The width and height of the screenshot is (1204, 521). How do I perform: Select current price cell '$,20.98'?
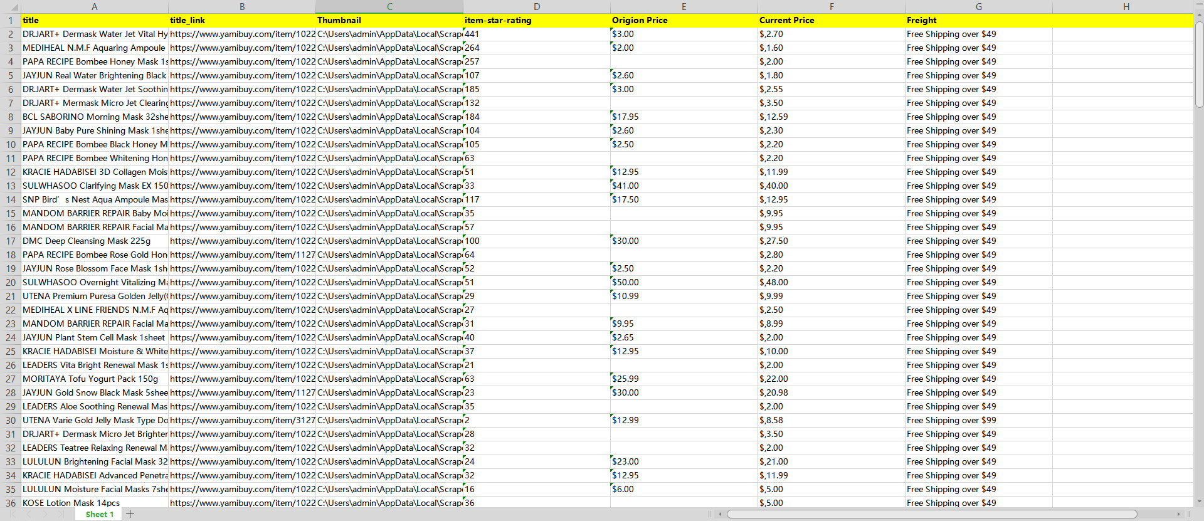pyautogui.click(x=832, y=392)
